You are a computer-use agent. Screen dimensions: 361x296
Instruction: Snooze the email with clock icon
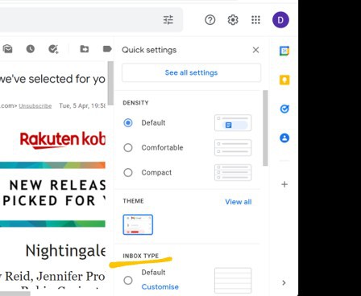click(x=31, y=49)
